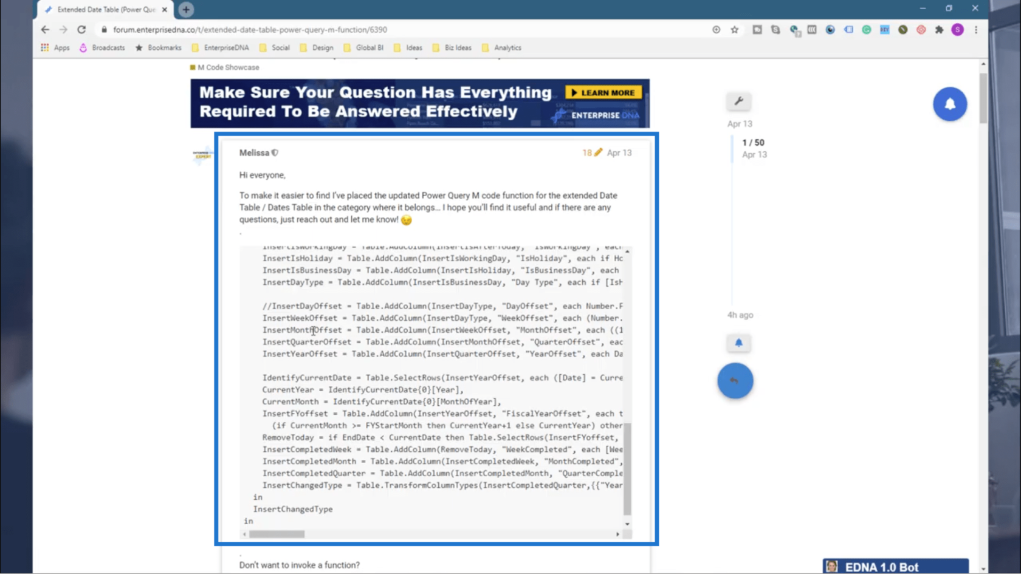Screen dimensions: 1021x574
Task: Open the Skype extension icon
Action: coord(775,29)
